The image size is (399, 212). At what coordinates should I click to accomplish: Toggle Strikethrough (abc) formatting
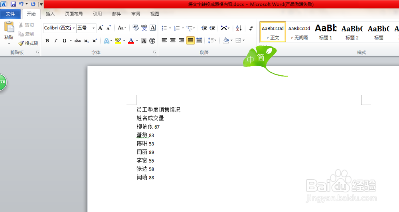[x=78, y=41]
